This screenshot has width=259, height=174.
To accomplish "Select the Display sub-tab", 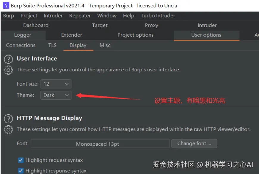I will tap(78, 45).
